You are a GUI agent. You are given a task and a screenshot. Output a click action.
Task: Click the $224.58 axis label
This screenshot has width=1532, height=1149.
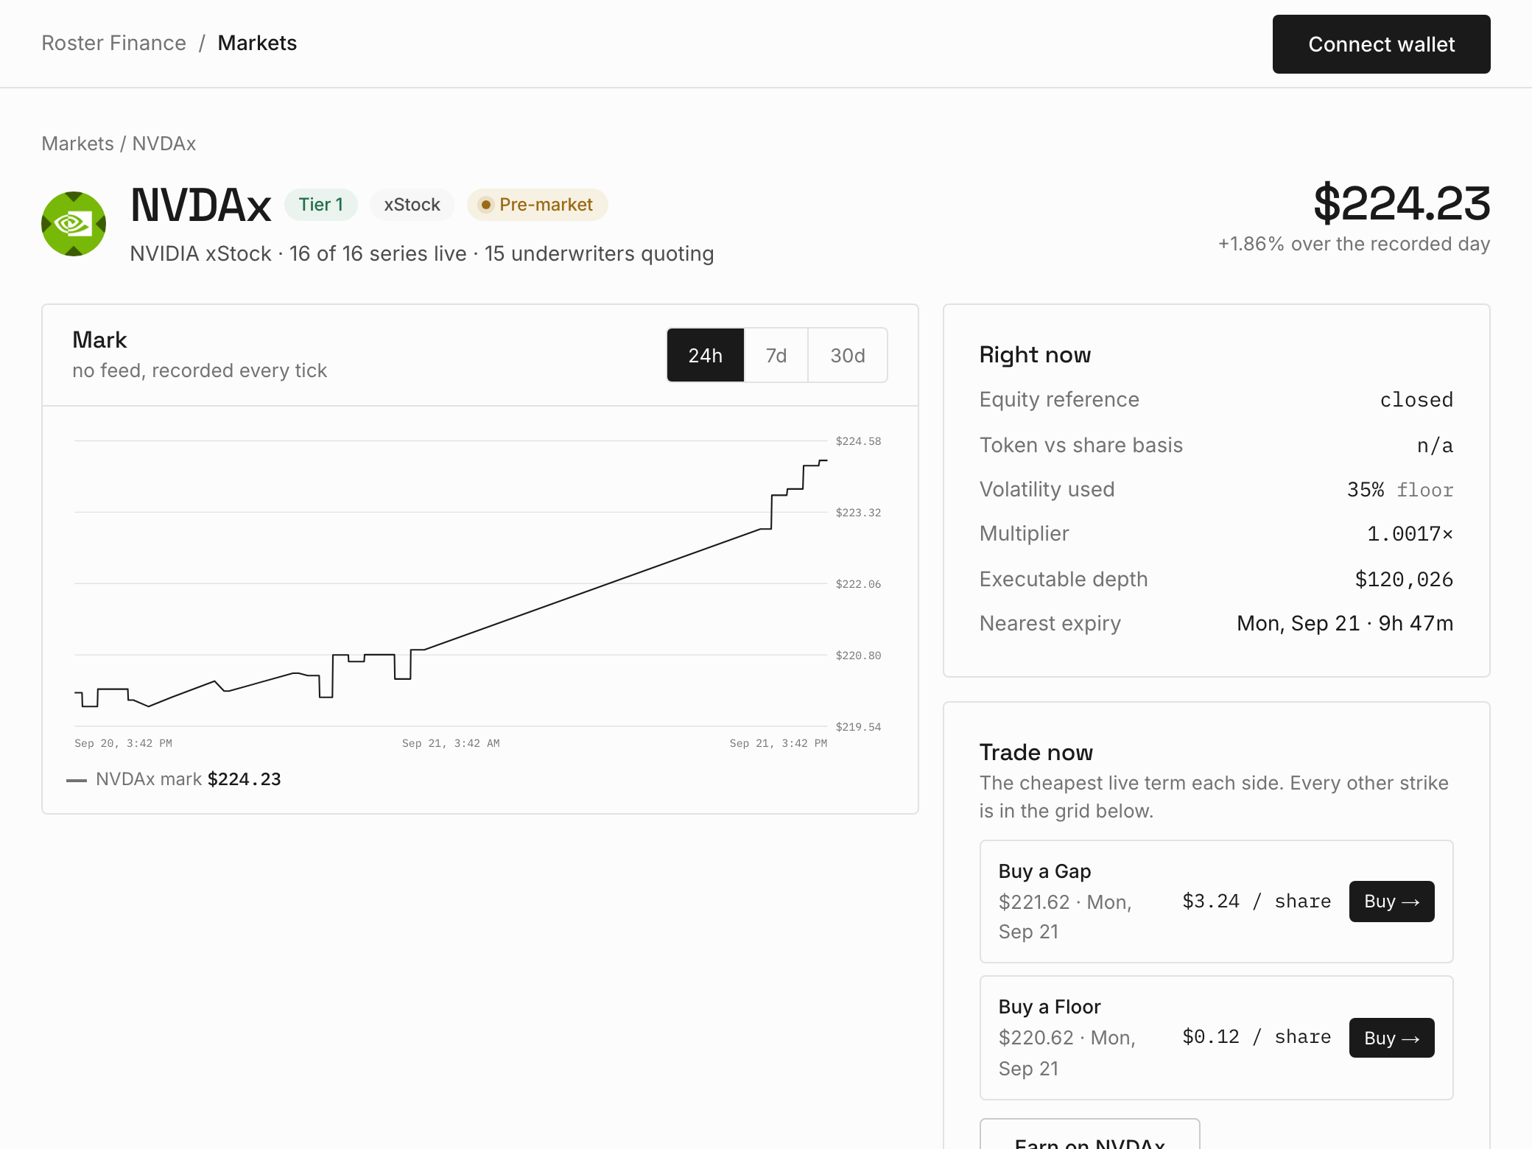pyautogui.click(x=858, y=441)
